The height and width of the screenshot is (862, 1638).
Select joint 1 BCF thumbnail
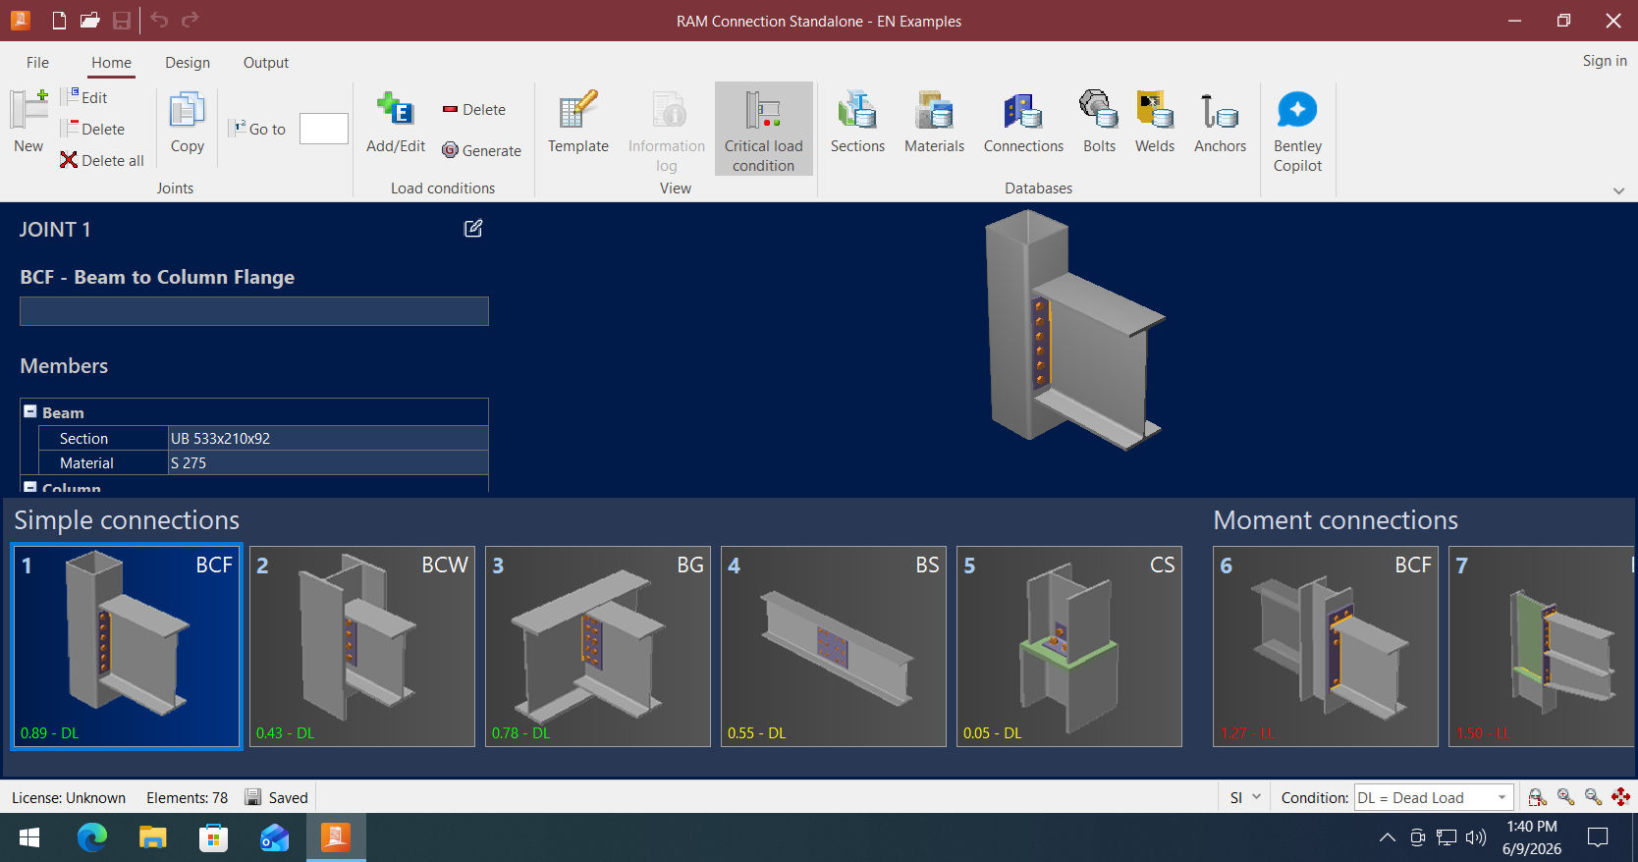127,647
